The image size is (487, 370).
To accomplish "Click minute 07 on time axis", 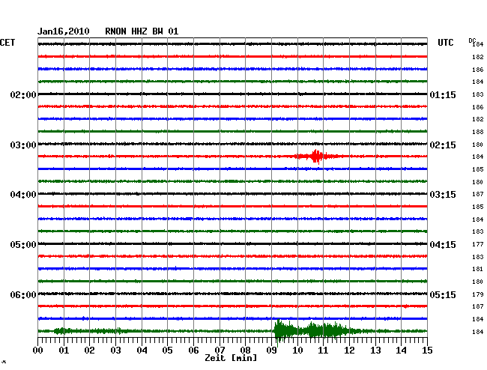I will tap(220, 350).
